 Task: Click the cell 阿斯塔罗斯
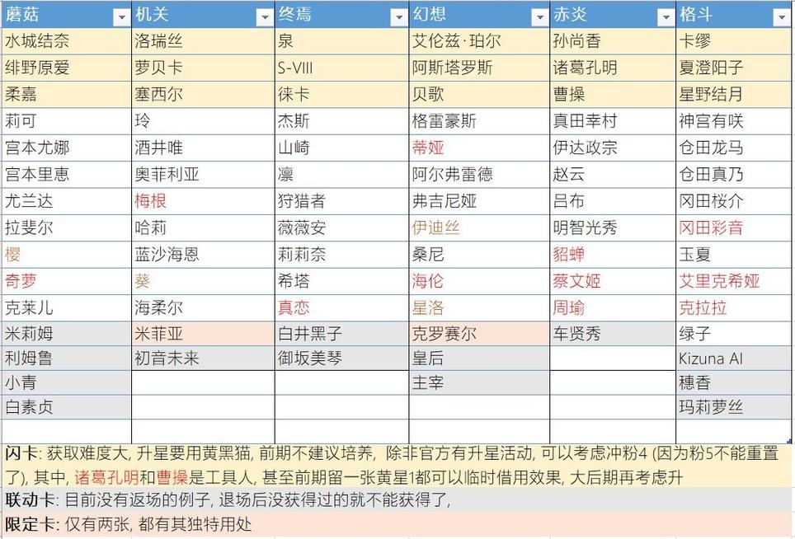coord(479,68)
